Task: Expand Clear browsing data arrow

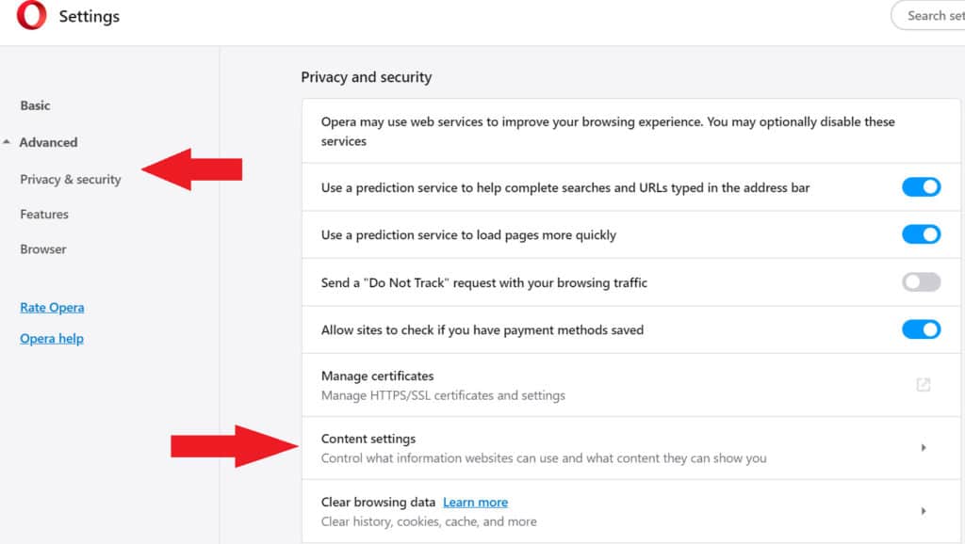Action: coord(924,511)
